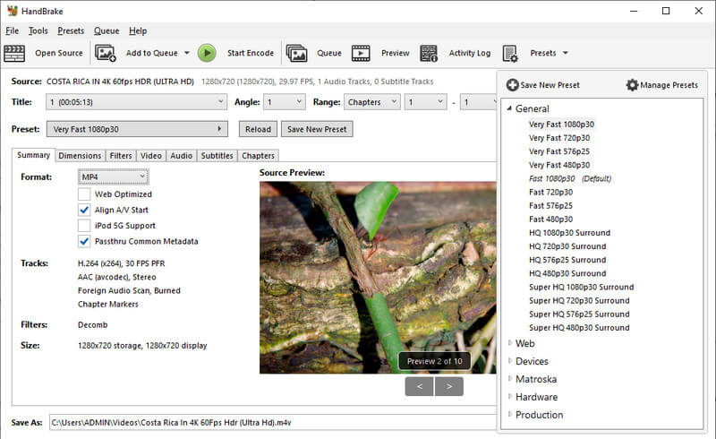Click the Add to Queue icon
This screenshot has width=716, height=439.
(106, 53)
